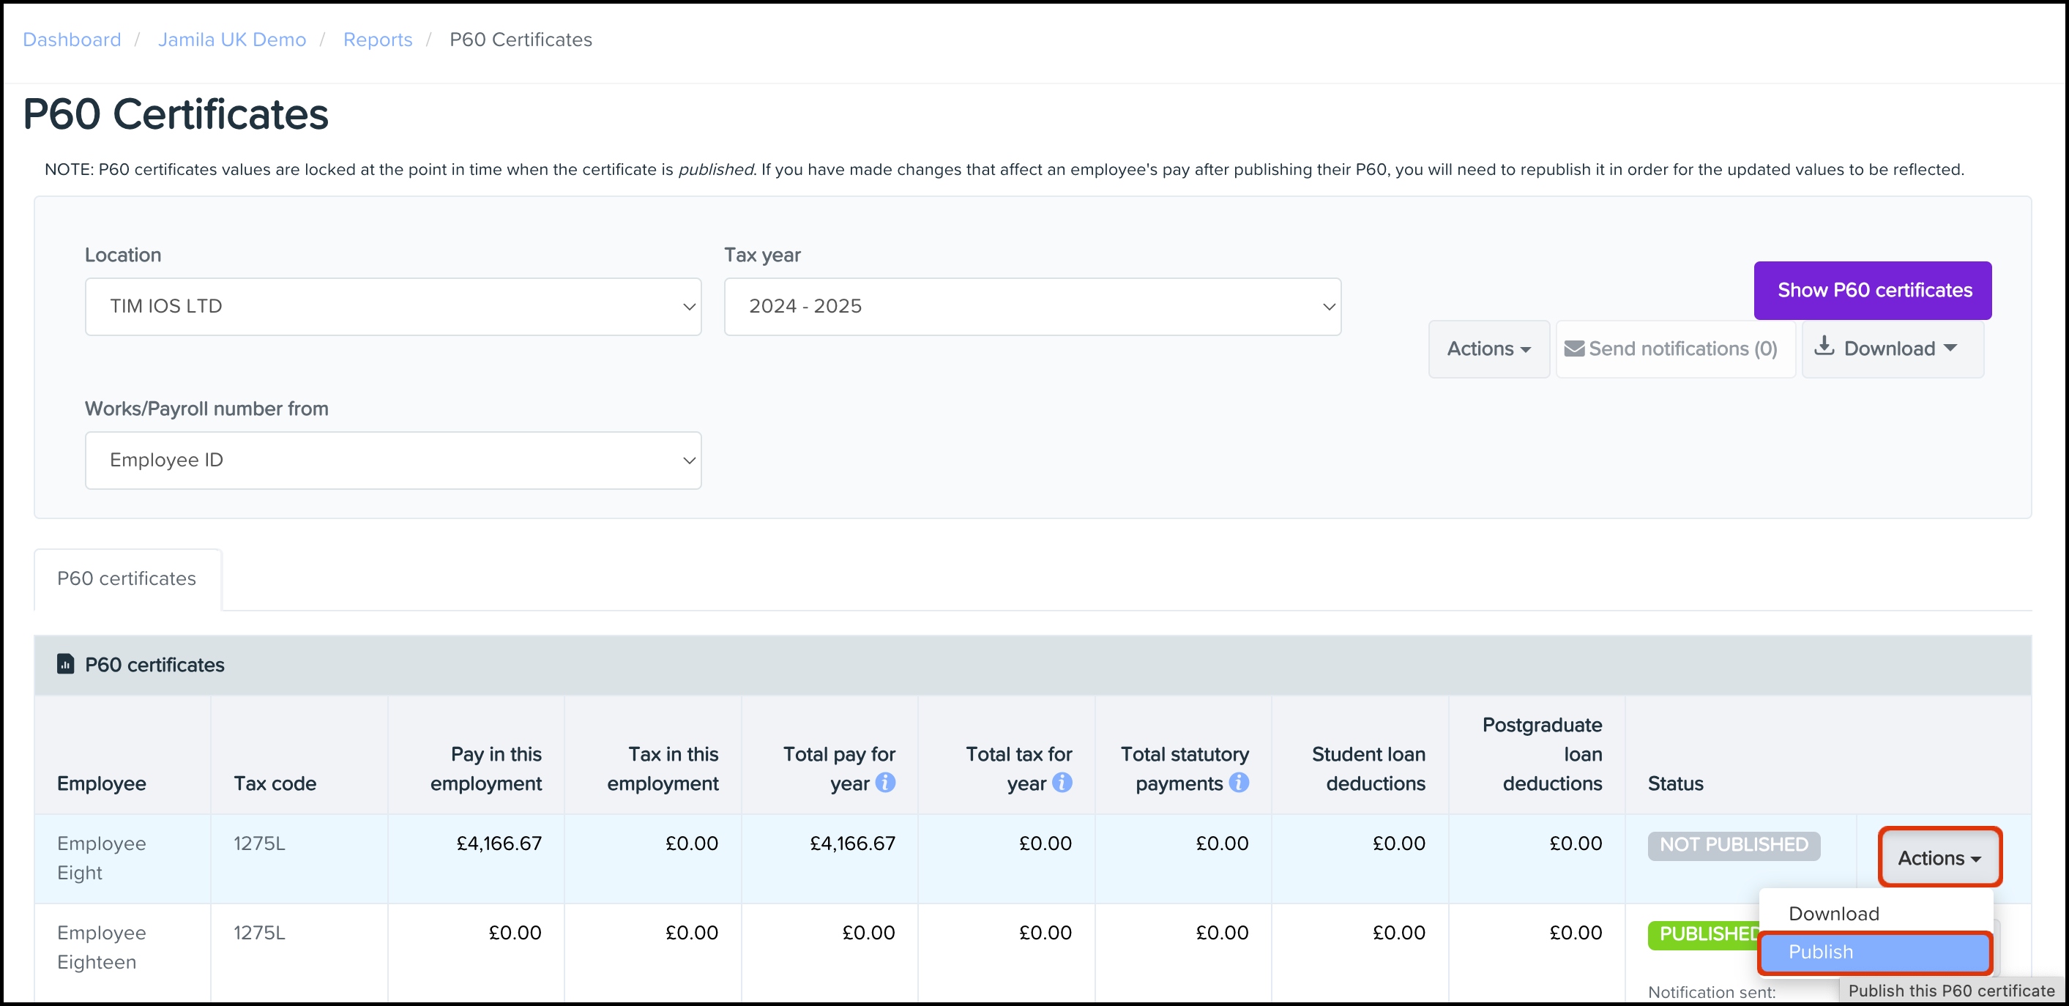Click info icon beside Total statutory payments
This screenshot has height=1006, width=2069.
1239,782
